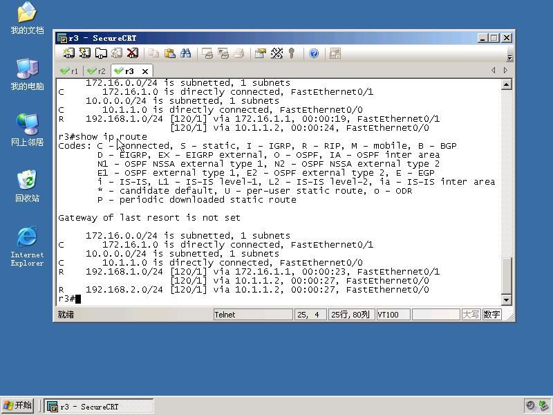553x415 pixels.
Task: Open Session Options icon
Action: (261, 53)
